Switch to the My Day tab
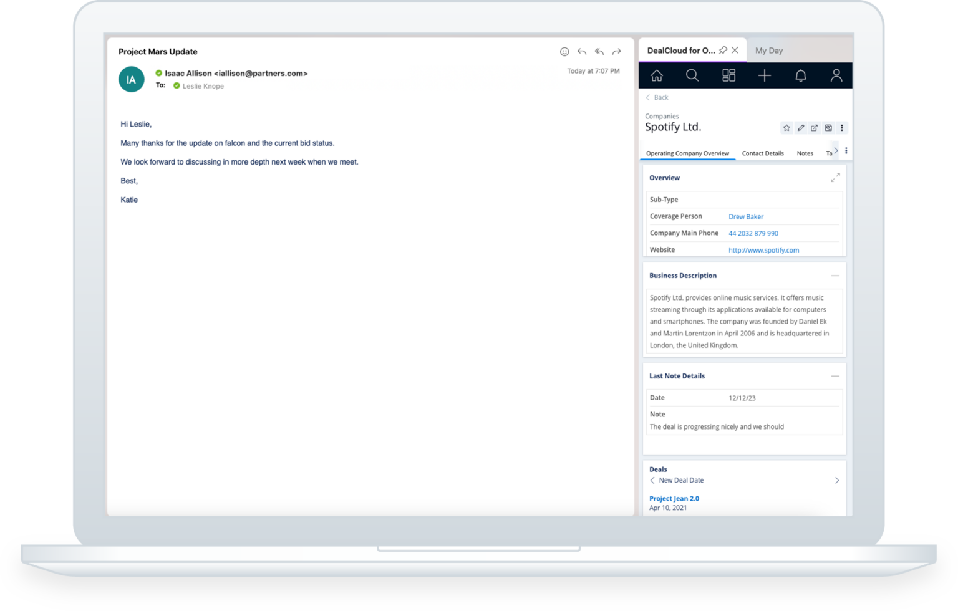 point(769,50)
